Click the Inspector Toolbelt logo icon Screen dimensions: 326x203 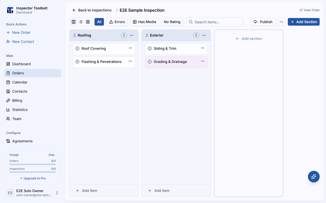point(10,10)
